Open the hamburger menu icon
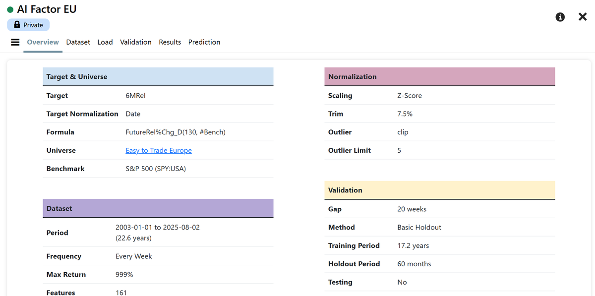 15,42
